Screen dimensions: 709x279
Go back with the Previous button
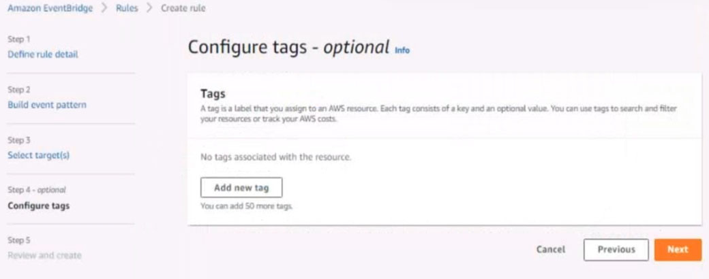616,250
